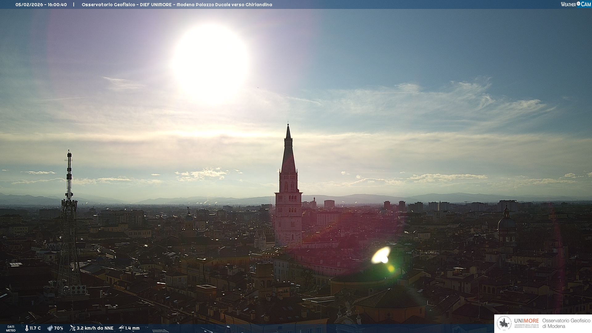Viewport: 592px width, 333px height.
Task: Click the UNIMORE wordmark text
Action: pos(526,321)
